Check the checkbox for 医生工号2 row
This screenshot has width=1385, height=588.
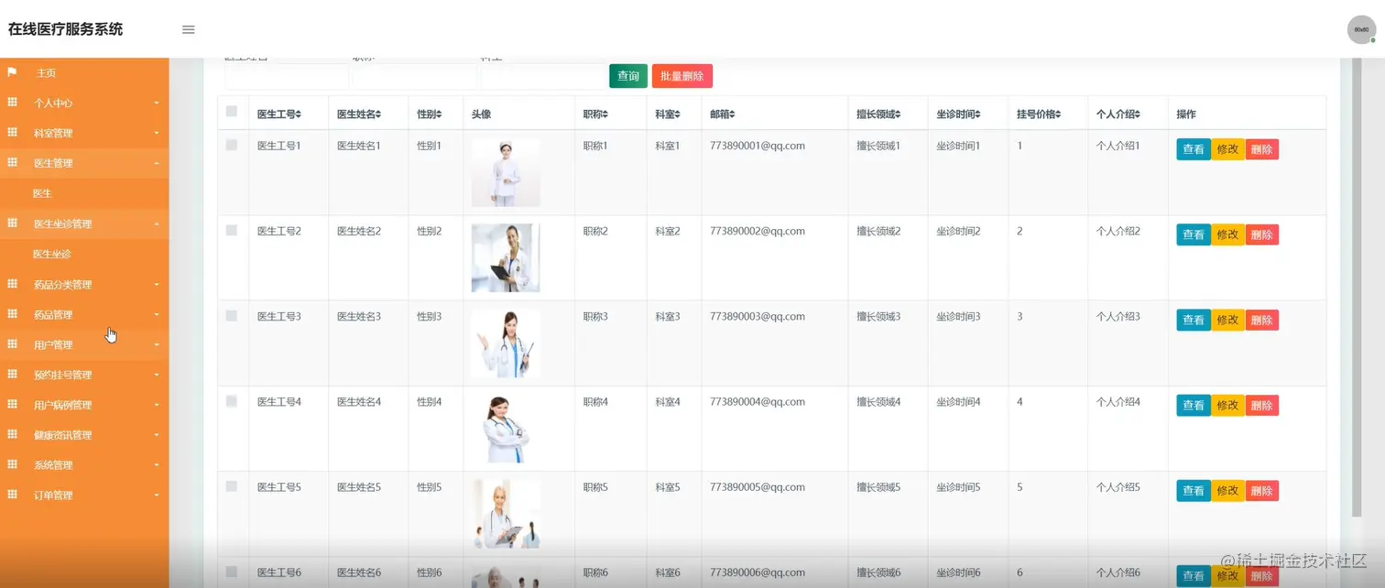[232, 230]
